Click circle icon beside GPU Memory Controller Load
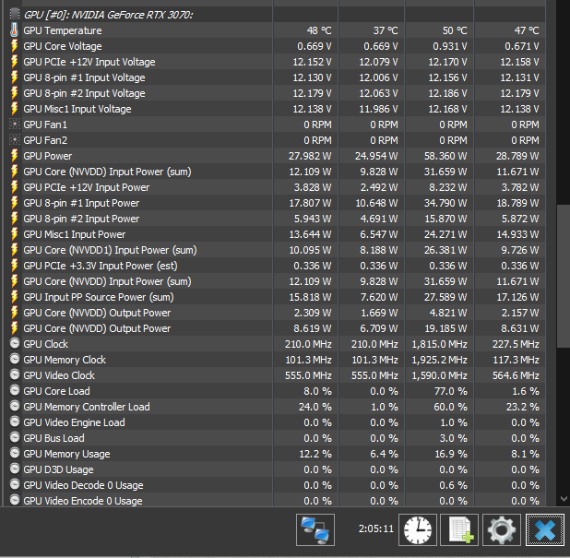 click(x=15, y=406)
